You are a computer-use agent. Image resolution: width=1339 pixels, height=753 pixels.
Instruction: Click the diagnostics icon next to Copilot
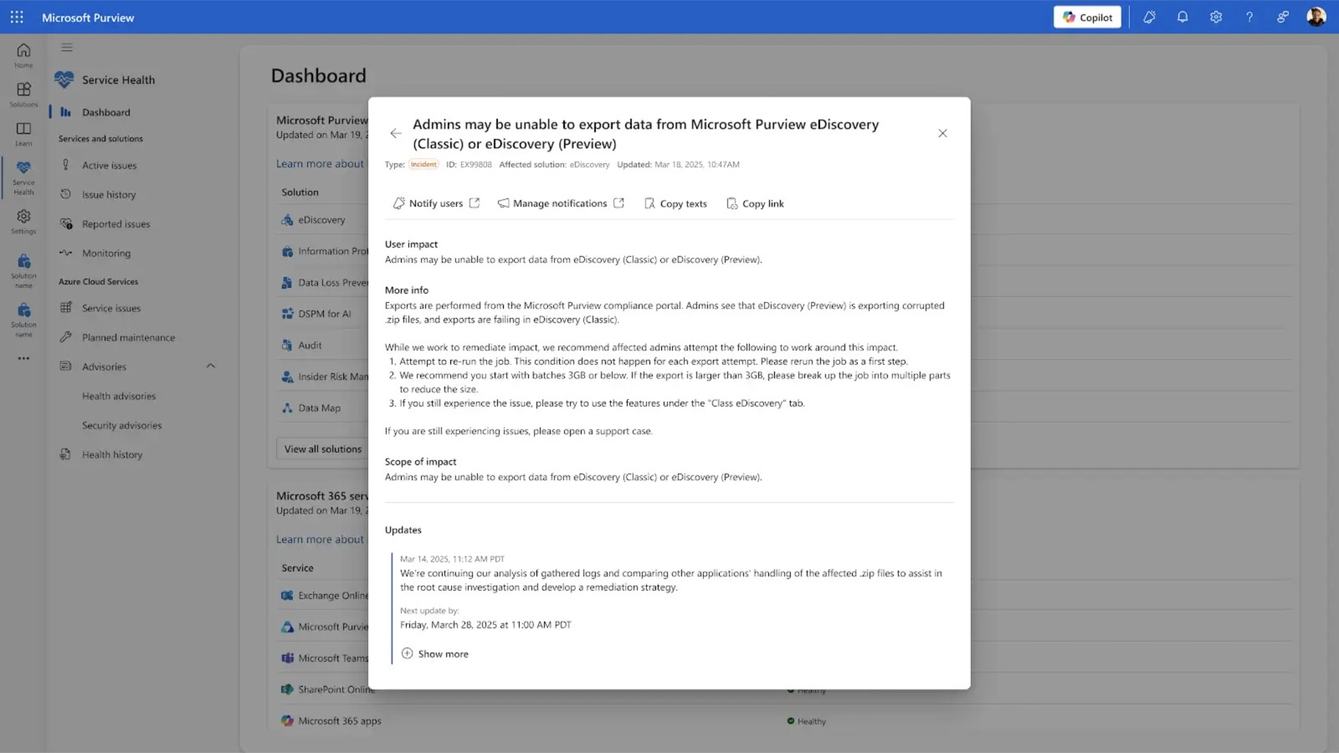(1149, 17)
